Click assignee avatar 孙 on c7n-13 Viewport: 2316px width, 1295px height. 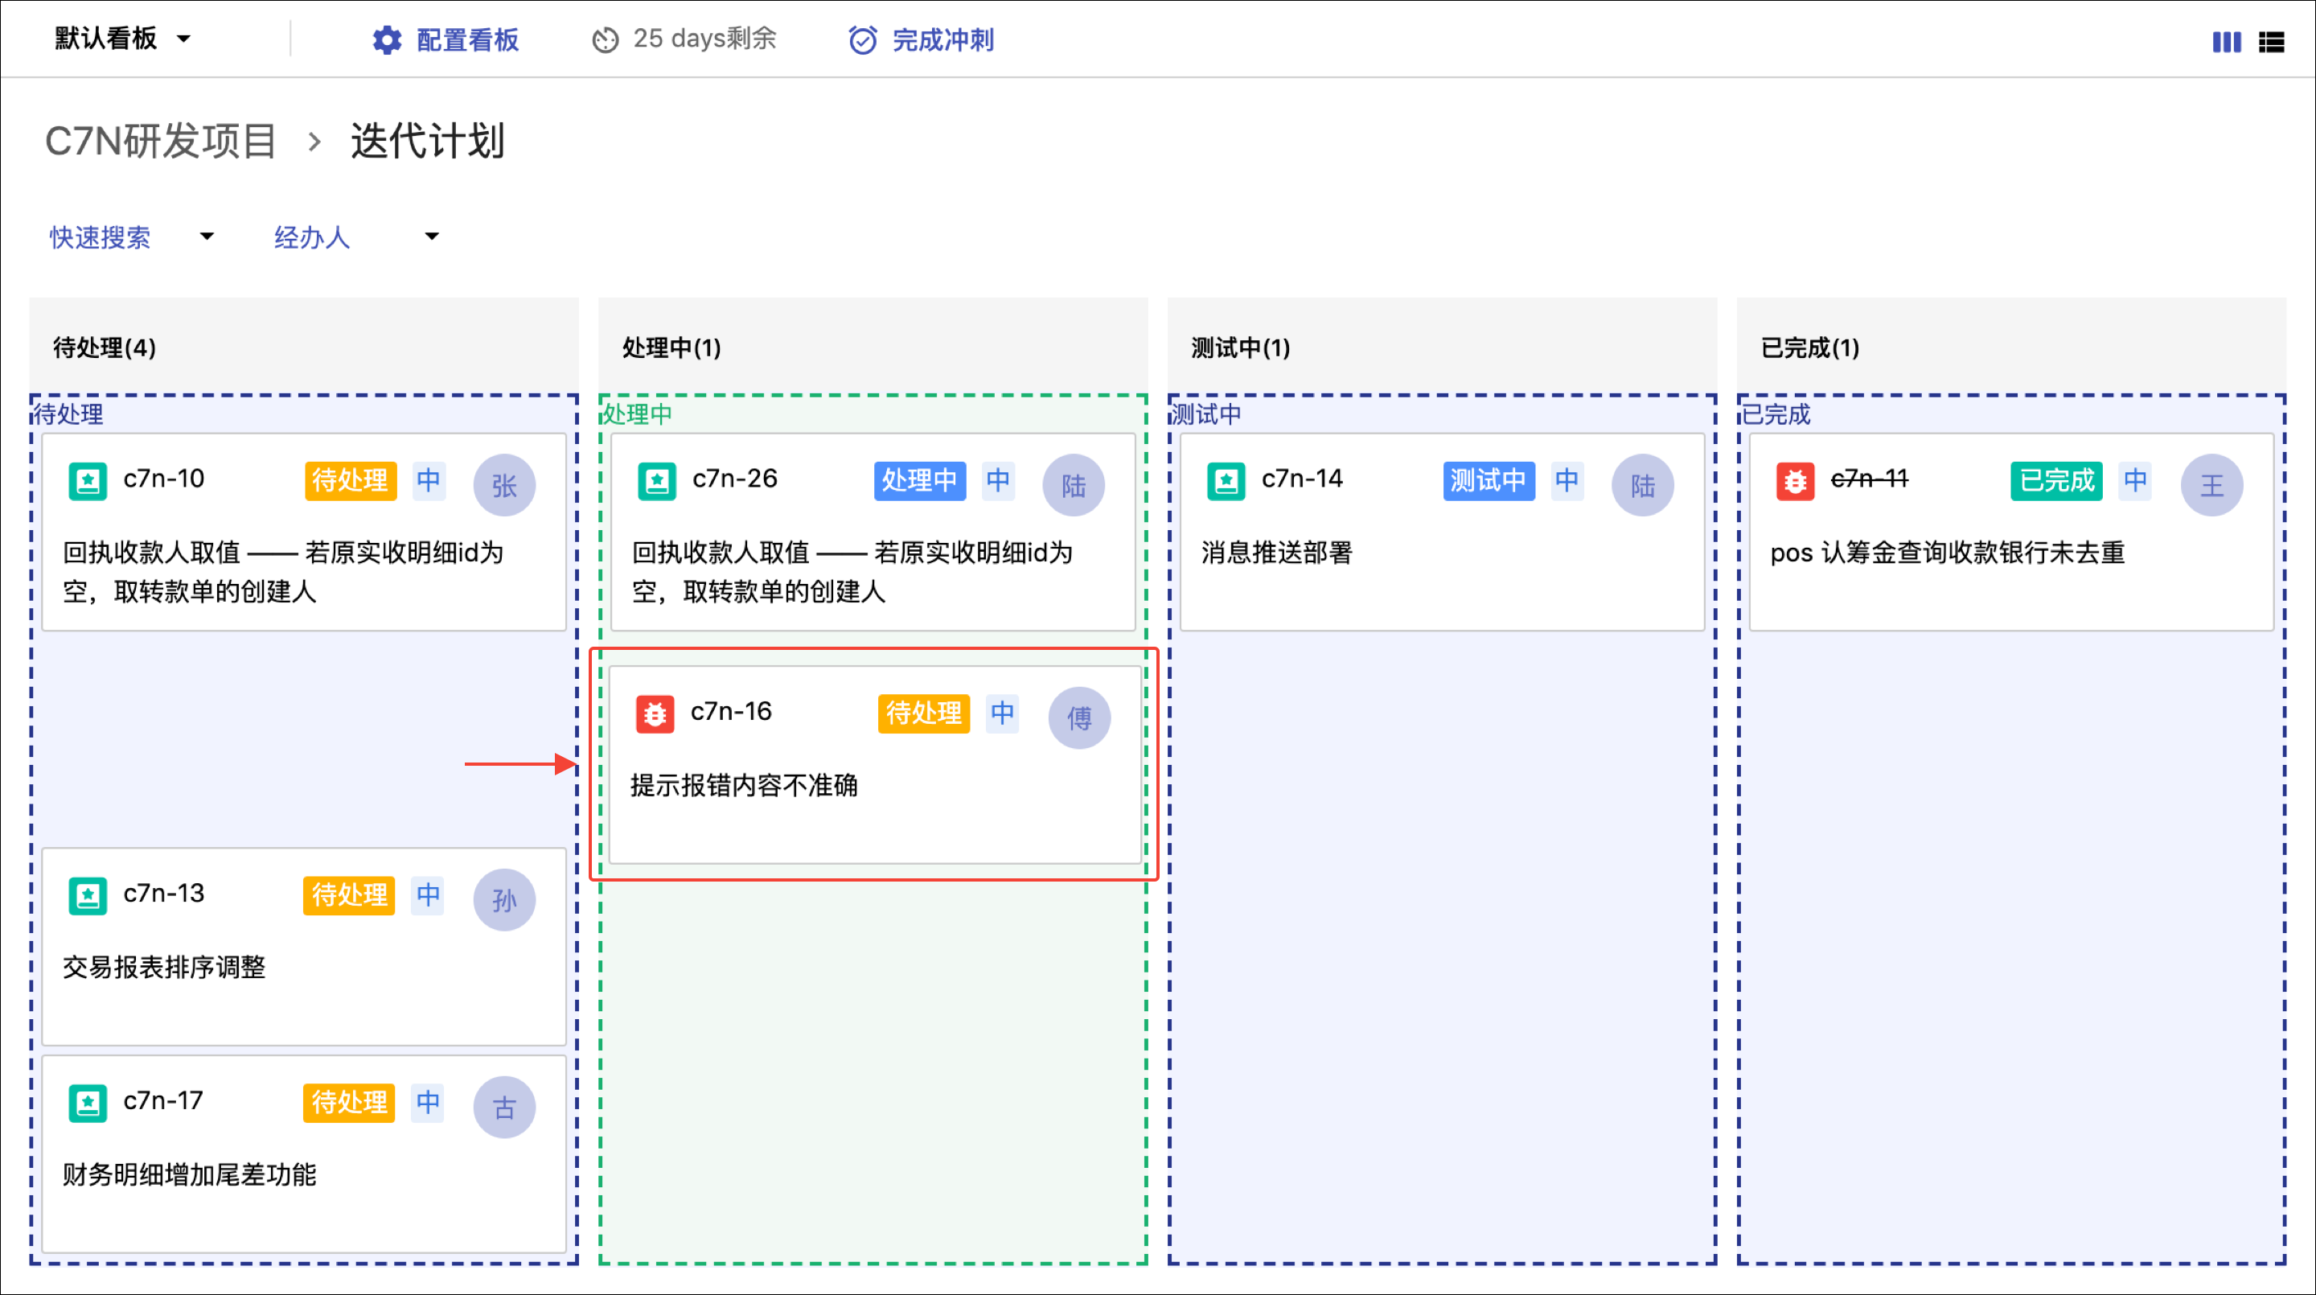pyautogui.click(x=504, y=899)
